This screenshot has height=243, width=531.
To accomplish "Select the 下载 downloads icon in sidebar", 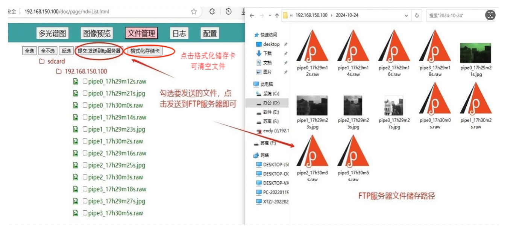I will pos(258,53).
